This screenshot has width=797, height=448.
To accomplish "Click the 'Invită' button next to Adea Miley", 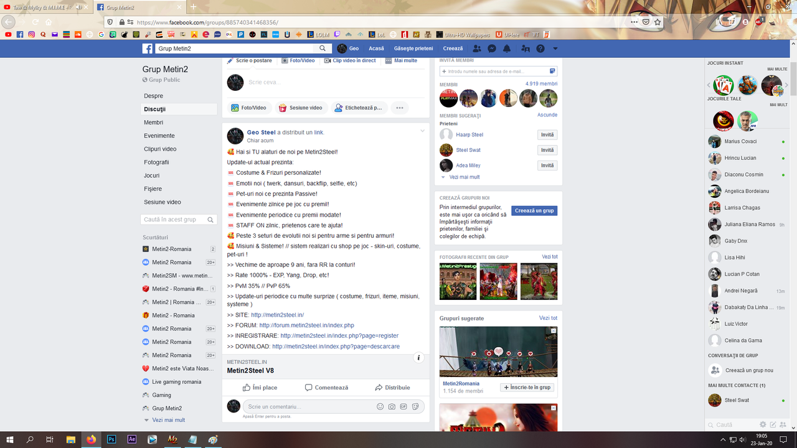I will [x=547, y=166].
